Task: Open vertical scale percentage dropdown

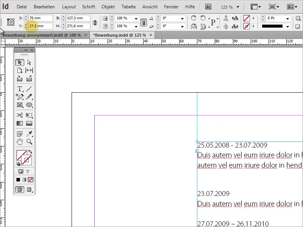Action: (x=136, y=26)
